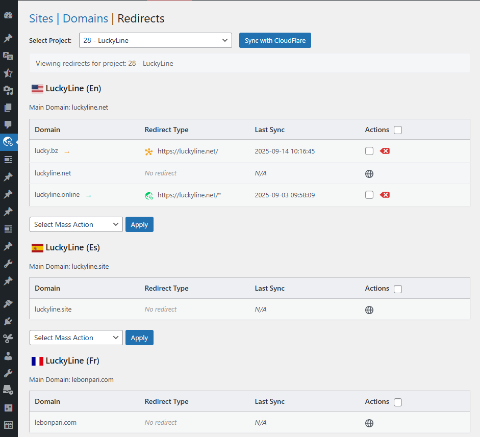Tick the checkbox for the luckyline.online row

click(x=369, y=195)
